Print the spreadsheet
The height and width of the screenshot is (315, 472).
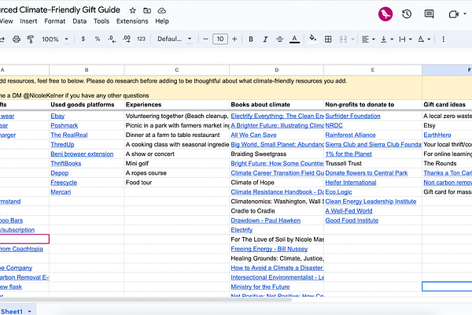(x=17, y=39)
